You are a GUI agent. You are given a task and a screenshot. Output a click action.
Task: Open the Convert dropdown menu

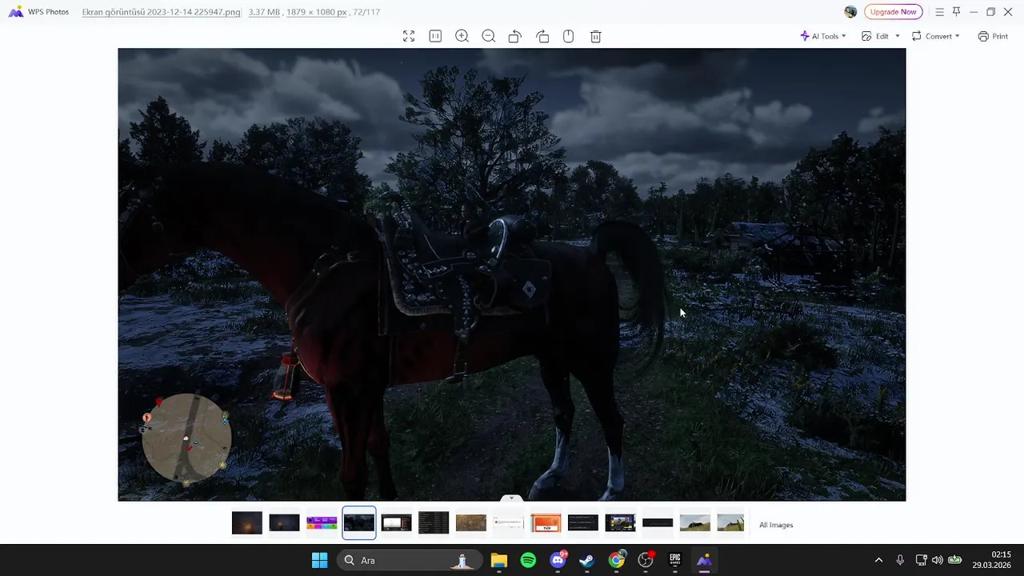tap(936, 36)
